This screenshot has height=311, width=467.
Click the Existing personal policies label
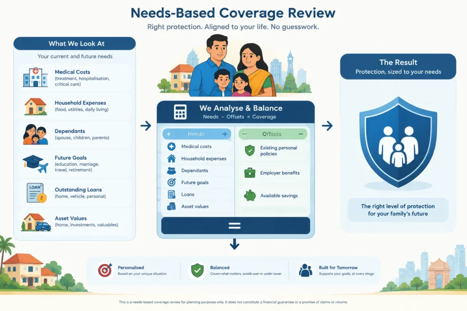[279, 151]
